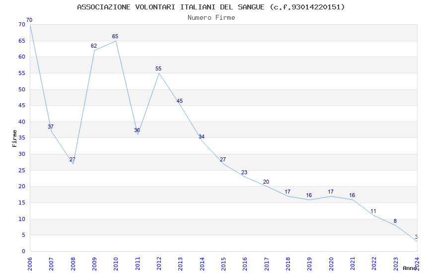The width and height of the screenshot is (422, 273).
Task: Click the x-axis year 2021
Action: pos(352,264)
